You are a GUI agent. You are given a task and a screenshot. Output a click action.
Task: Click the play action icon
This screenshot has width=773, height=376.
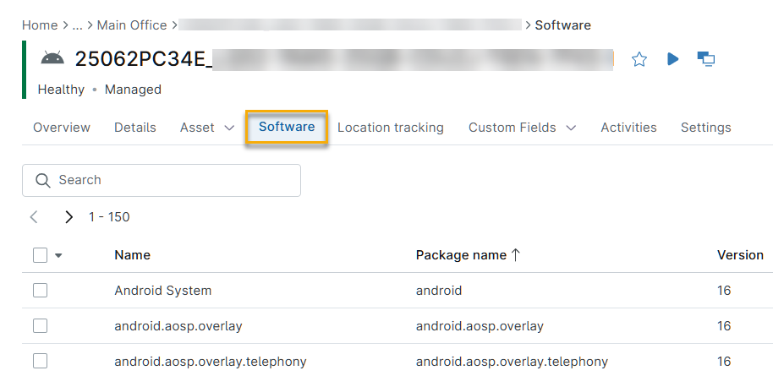pos(673,59)
